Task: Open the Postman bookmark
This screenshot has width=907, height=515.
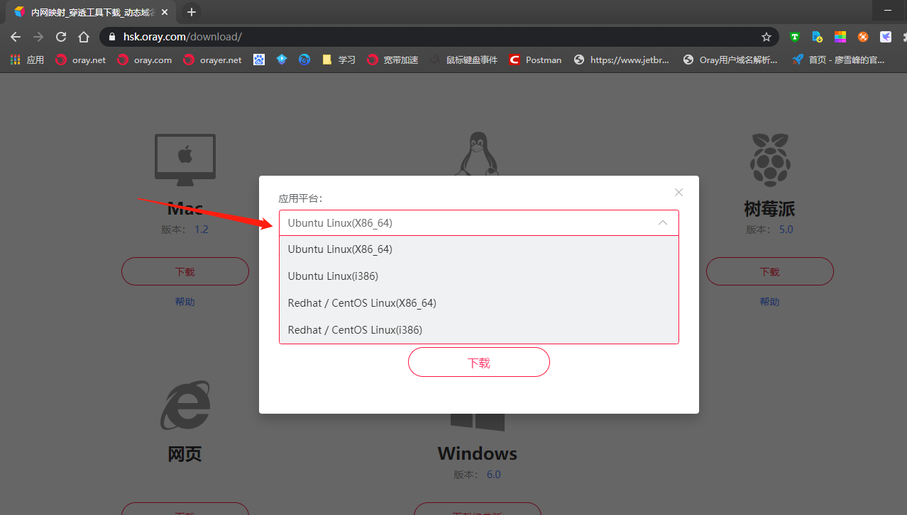Action: coord(535,60)
